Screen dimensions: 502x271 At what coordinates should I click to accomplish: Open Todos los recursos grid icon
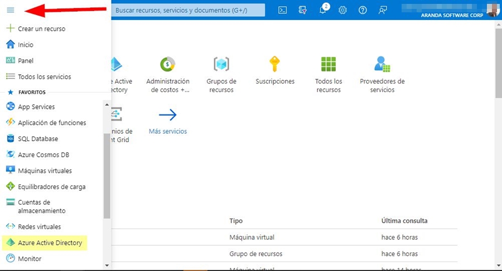[328, 64]
